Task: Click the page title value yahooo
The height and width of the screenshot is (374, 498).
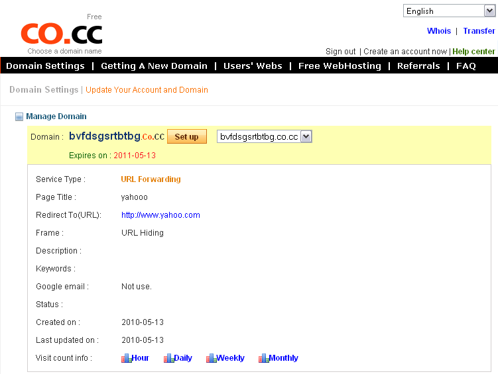Action: (x=135, y=197)
